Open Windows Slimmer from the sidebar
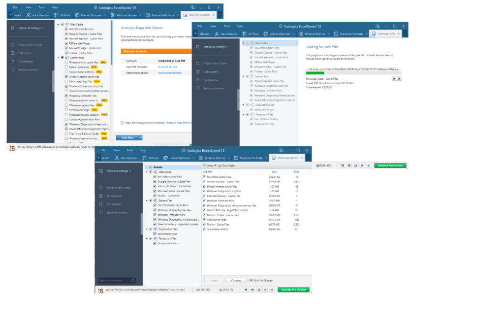Image resolution: width=504 pixels, height=330 pixels. click(x=118, y=213)
